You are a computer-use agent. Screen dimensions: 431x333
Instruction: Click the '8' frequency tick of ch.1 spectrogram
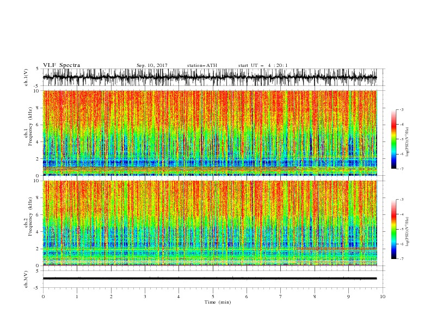[38, 108]
